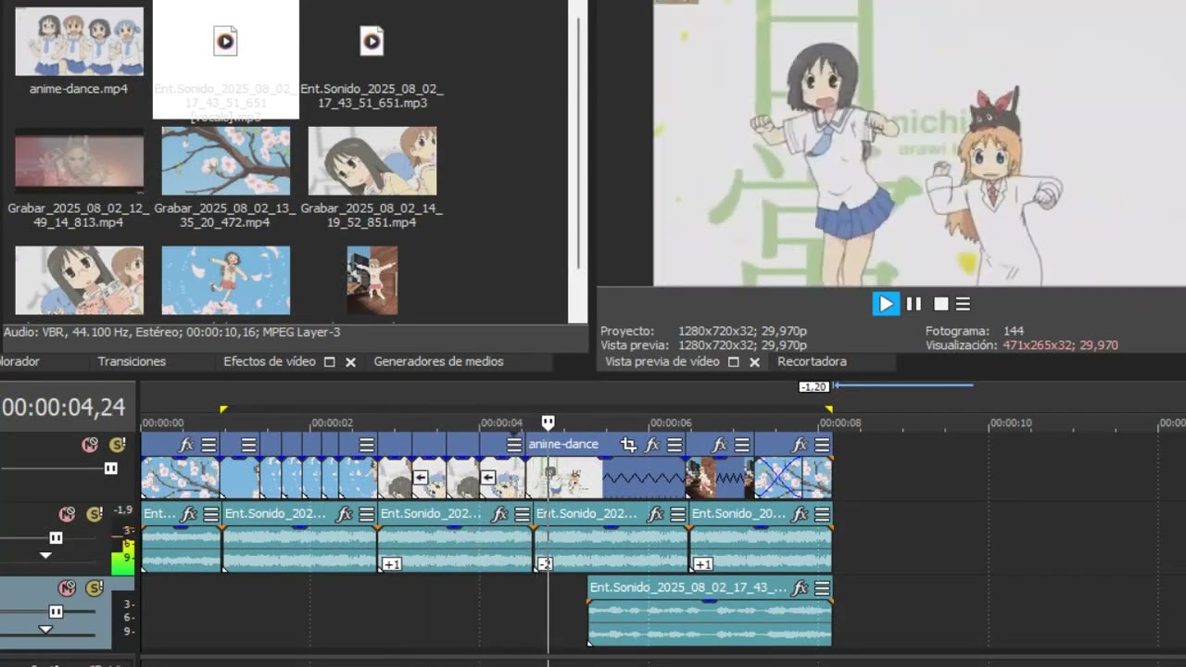Click the timeline playhead marker
1186x667 pixels.
click(x=548, y=422)
